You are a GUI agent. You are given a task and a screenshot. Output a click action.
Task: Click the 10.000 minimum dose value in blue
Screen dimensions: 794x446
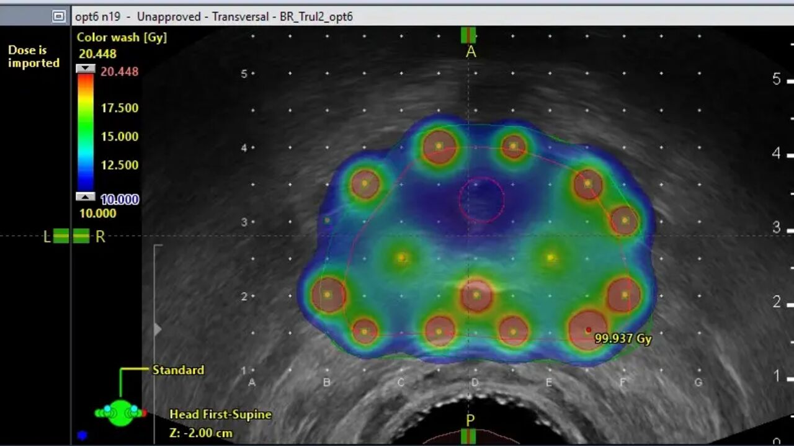119,199
